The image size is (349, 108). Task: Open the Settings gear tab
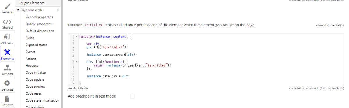tap(7, 85)
